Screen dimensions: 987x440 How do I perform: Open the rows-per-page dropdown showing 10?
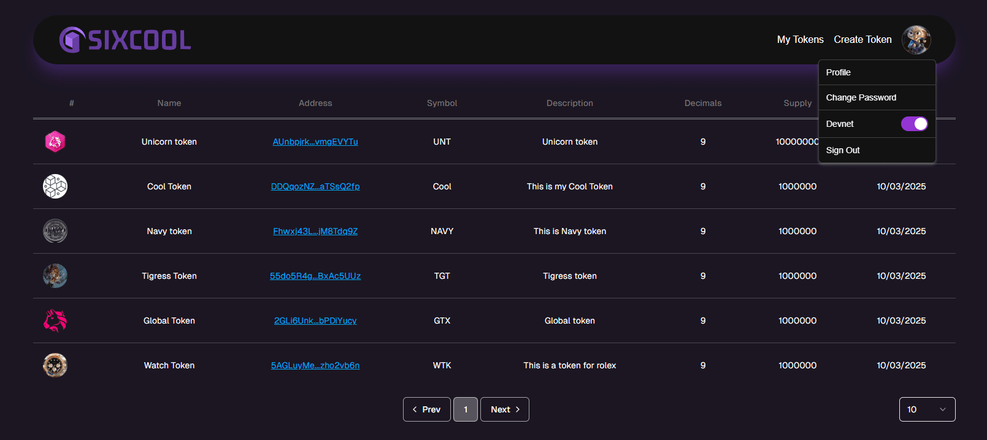click(x=926, y=409)
